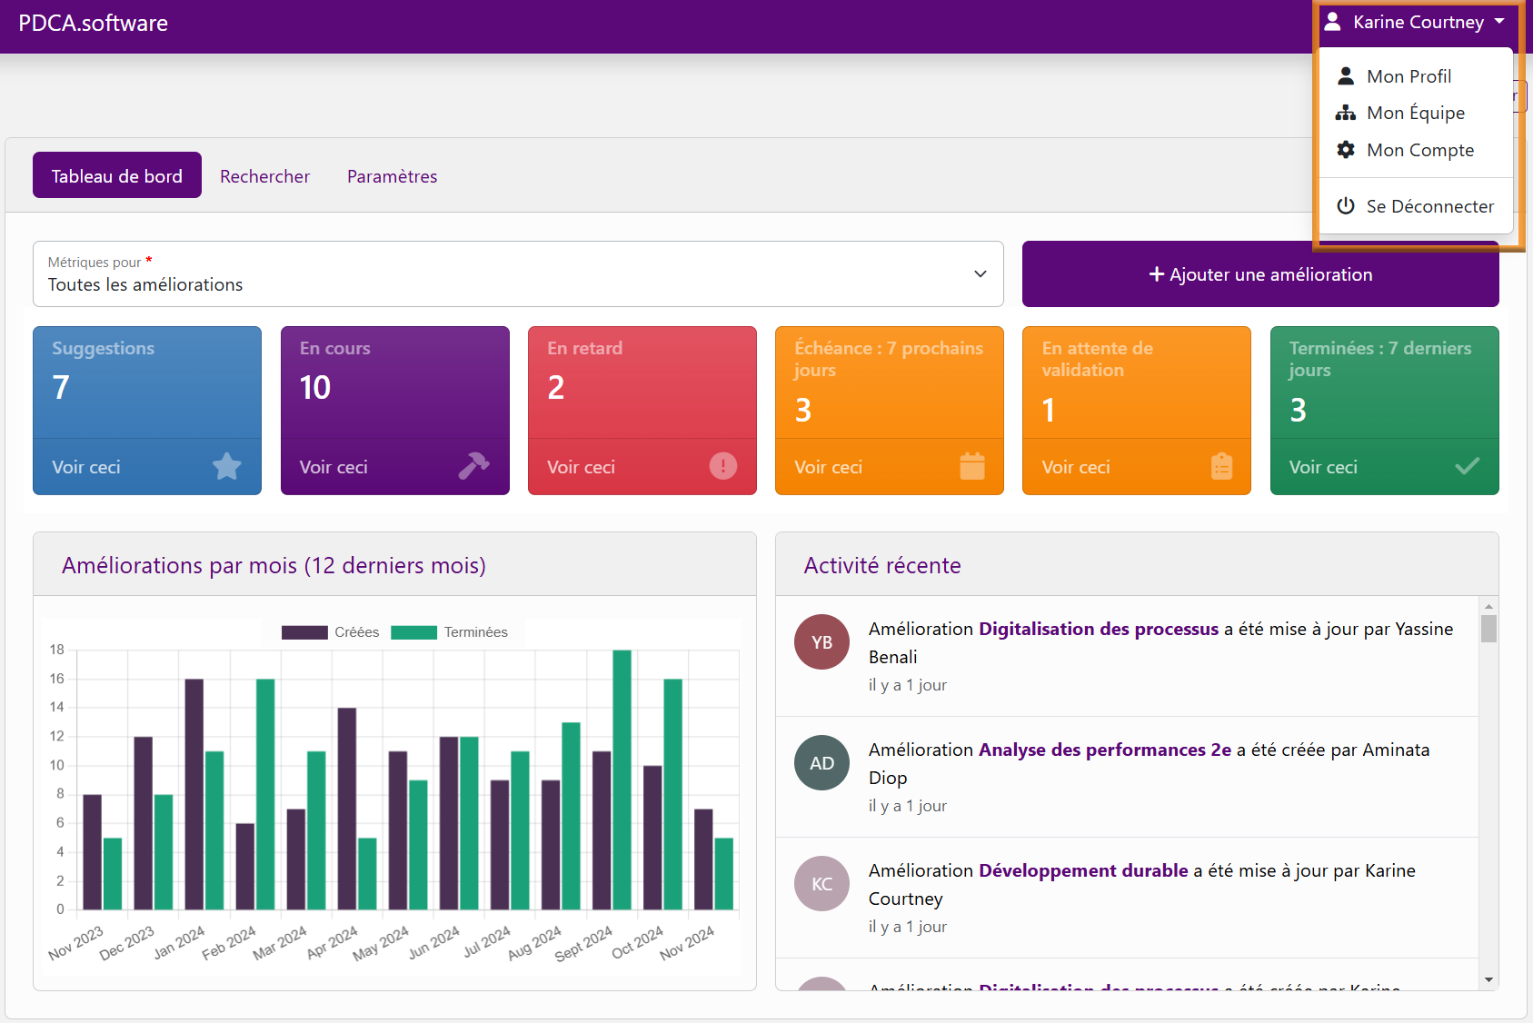Click the KC avatar in recent activity
The image size is (1533, 1023).
821,884
